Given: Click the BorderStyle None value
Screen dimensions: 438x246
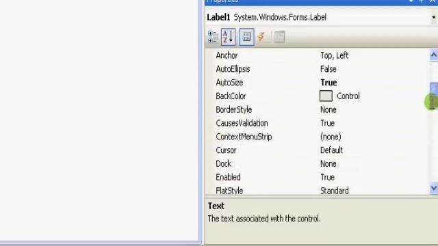Looking at the screenshot, I should coord(328,109).
